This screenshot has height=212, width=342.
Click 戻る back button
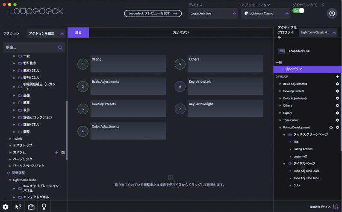coord(78,32)
